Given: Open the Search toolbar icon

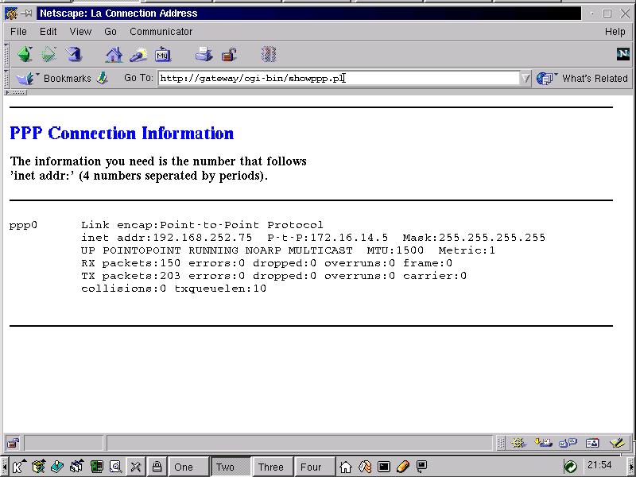Looking at the screenshot, I should pos(138,54).
